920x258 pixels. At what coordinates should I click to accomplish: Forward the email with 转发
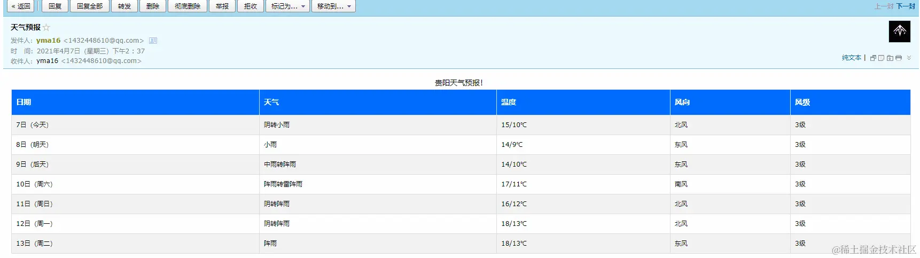(x=124, y=6)
